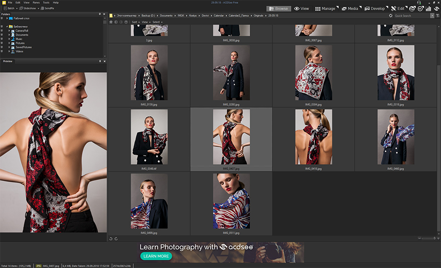Toggle easy-select for CameraRoll
The image size is (441, 268).
[2, 31]
